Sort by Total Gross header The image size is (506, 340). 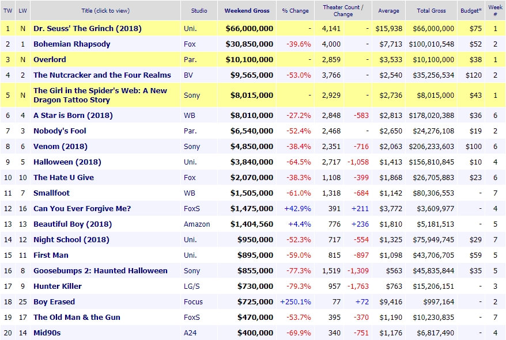[431, 10]
